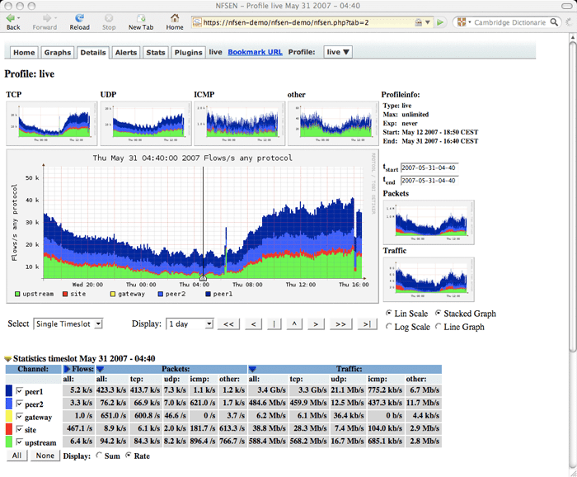Viewport: 577px width, 477px height.
Task: Expand the Flows column triangle
Action: coord(67,369)
